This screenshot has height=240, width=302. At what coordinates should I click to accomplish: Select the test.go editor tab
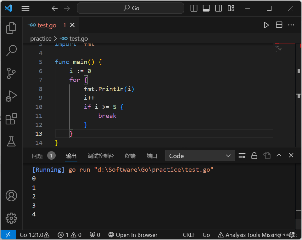(51, 25)
